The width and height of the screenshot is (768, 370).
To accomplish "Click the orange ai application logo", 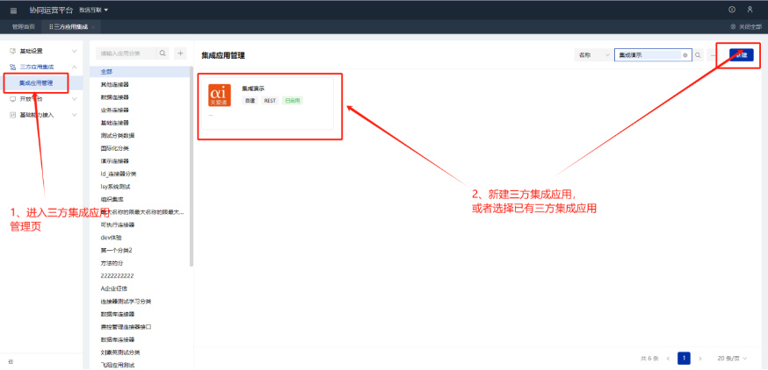I will [x=220, y=96].
